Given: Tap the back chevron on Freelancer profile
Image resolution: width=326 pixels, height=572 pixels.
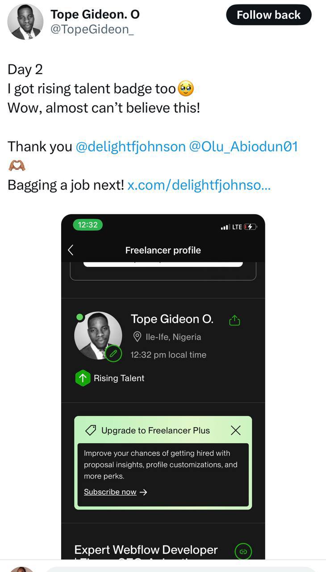Looking at the screenshot, I should [x=71, y=250].
